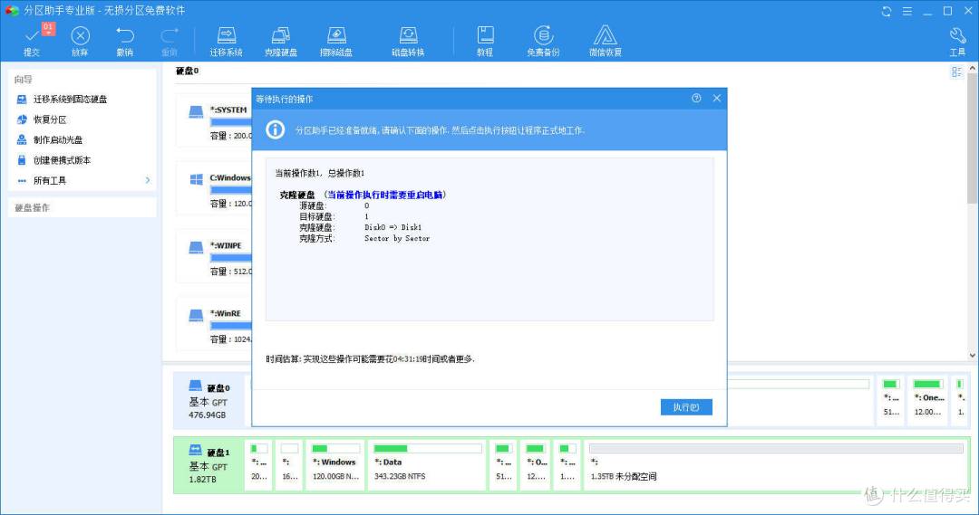
Task: Click the 时间估算 time estimate line
Action: click(370, 359)
